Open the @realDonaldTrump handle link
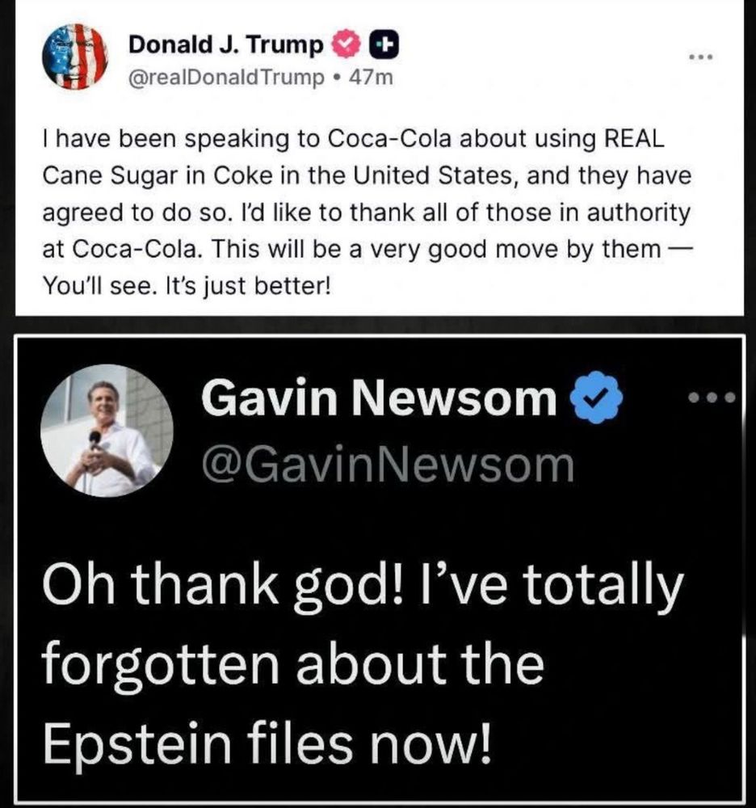756x808 pixels. tap(226, 78)
